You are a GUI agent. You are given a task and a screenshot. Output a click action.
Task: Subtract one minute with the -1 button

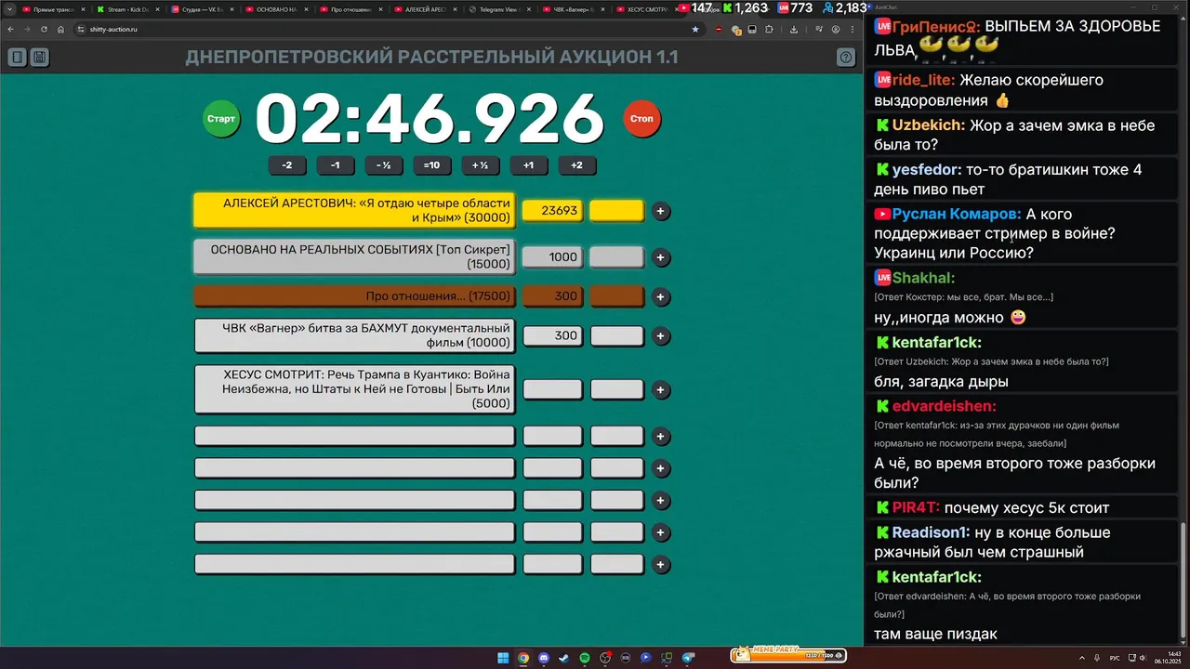click(x=336, y=165)
